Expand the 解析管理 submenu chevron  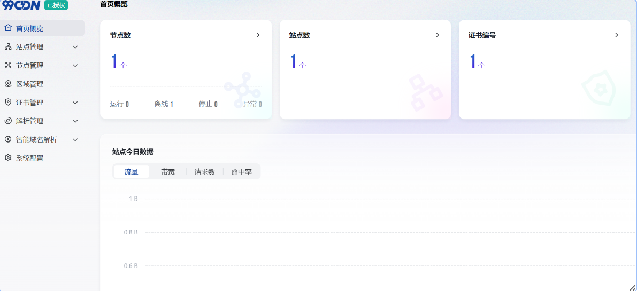(75, 121)
